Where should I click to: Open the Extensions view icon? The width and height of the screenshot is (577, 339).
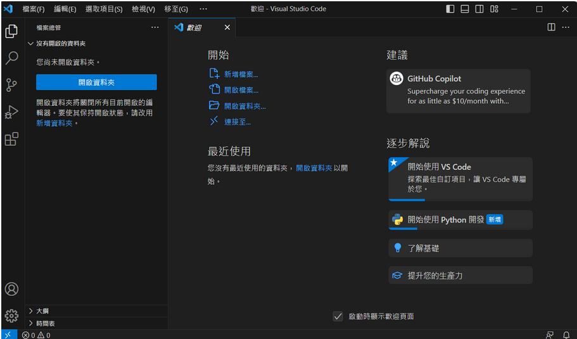[11, 139]
